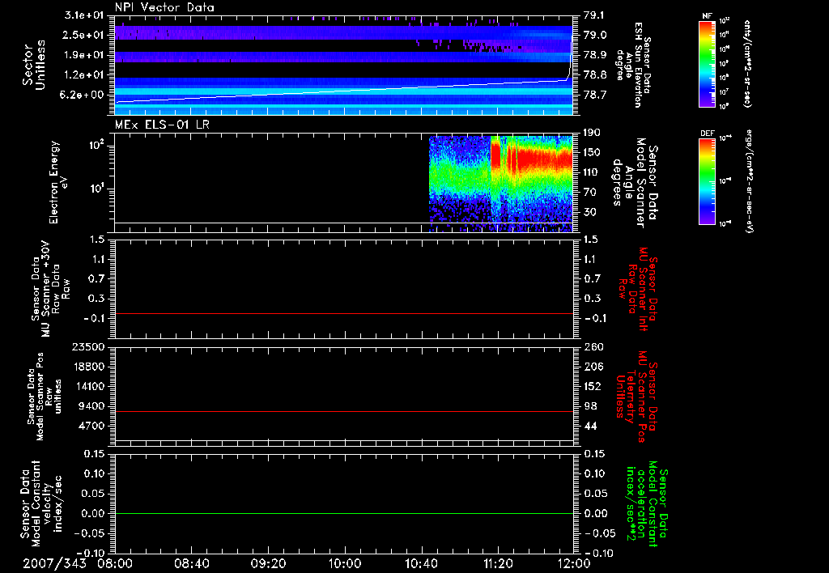Select the 11:20 time axis label
This screenshot has width=829, height=573.
(x=497, y=562)
